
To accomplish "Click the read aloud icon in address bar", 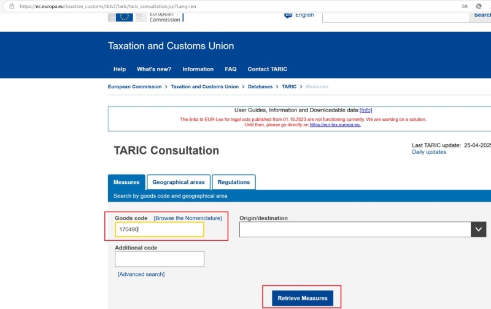I will [465, 6].
